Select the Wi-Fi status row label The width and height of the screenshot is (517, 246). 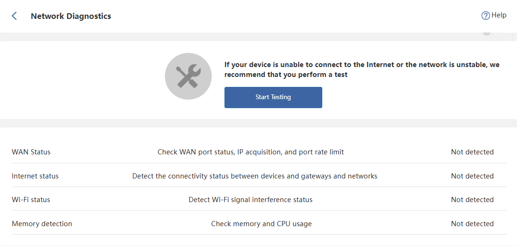point(31,200)
